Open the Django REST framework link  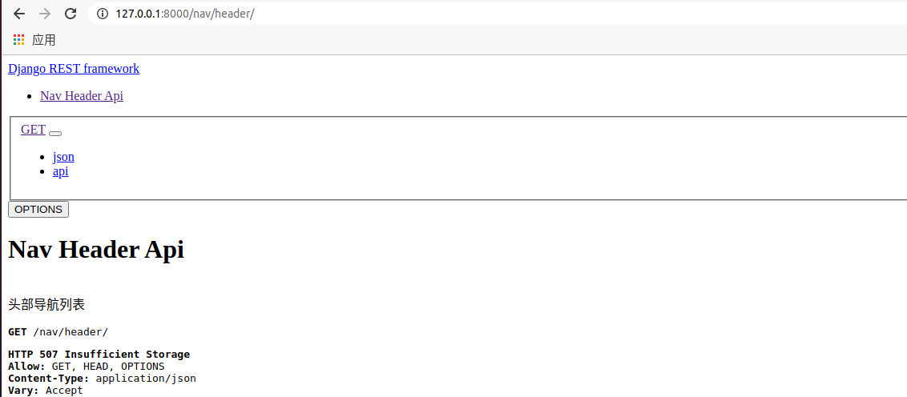(x=74, y=69)
